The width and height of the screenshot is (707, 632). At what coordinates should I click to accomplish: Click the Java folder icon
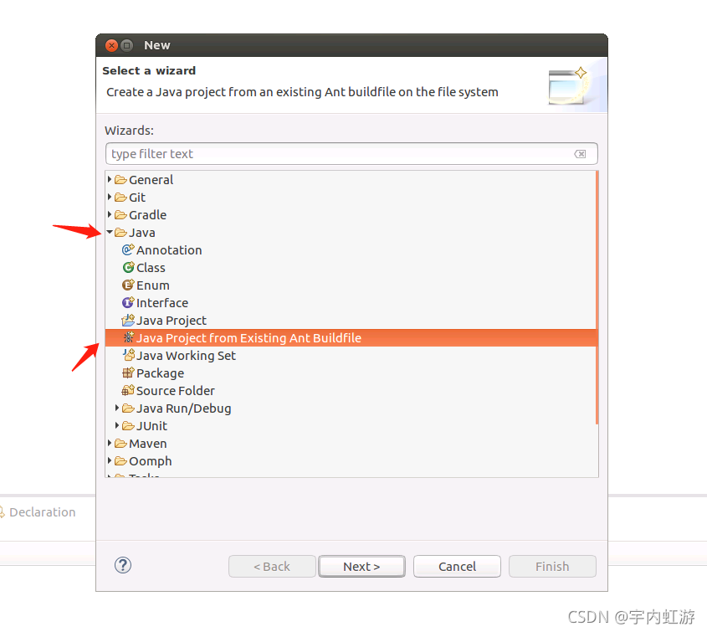(x=120, y=233)
